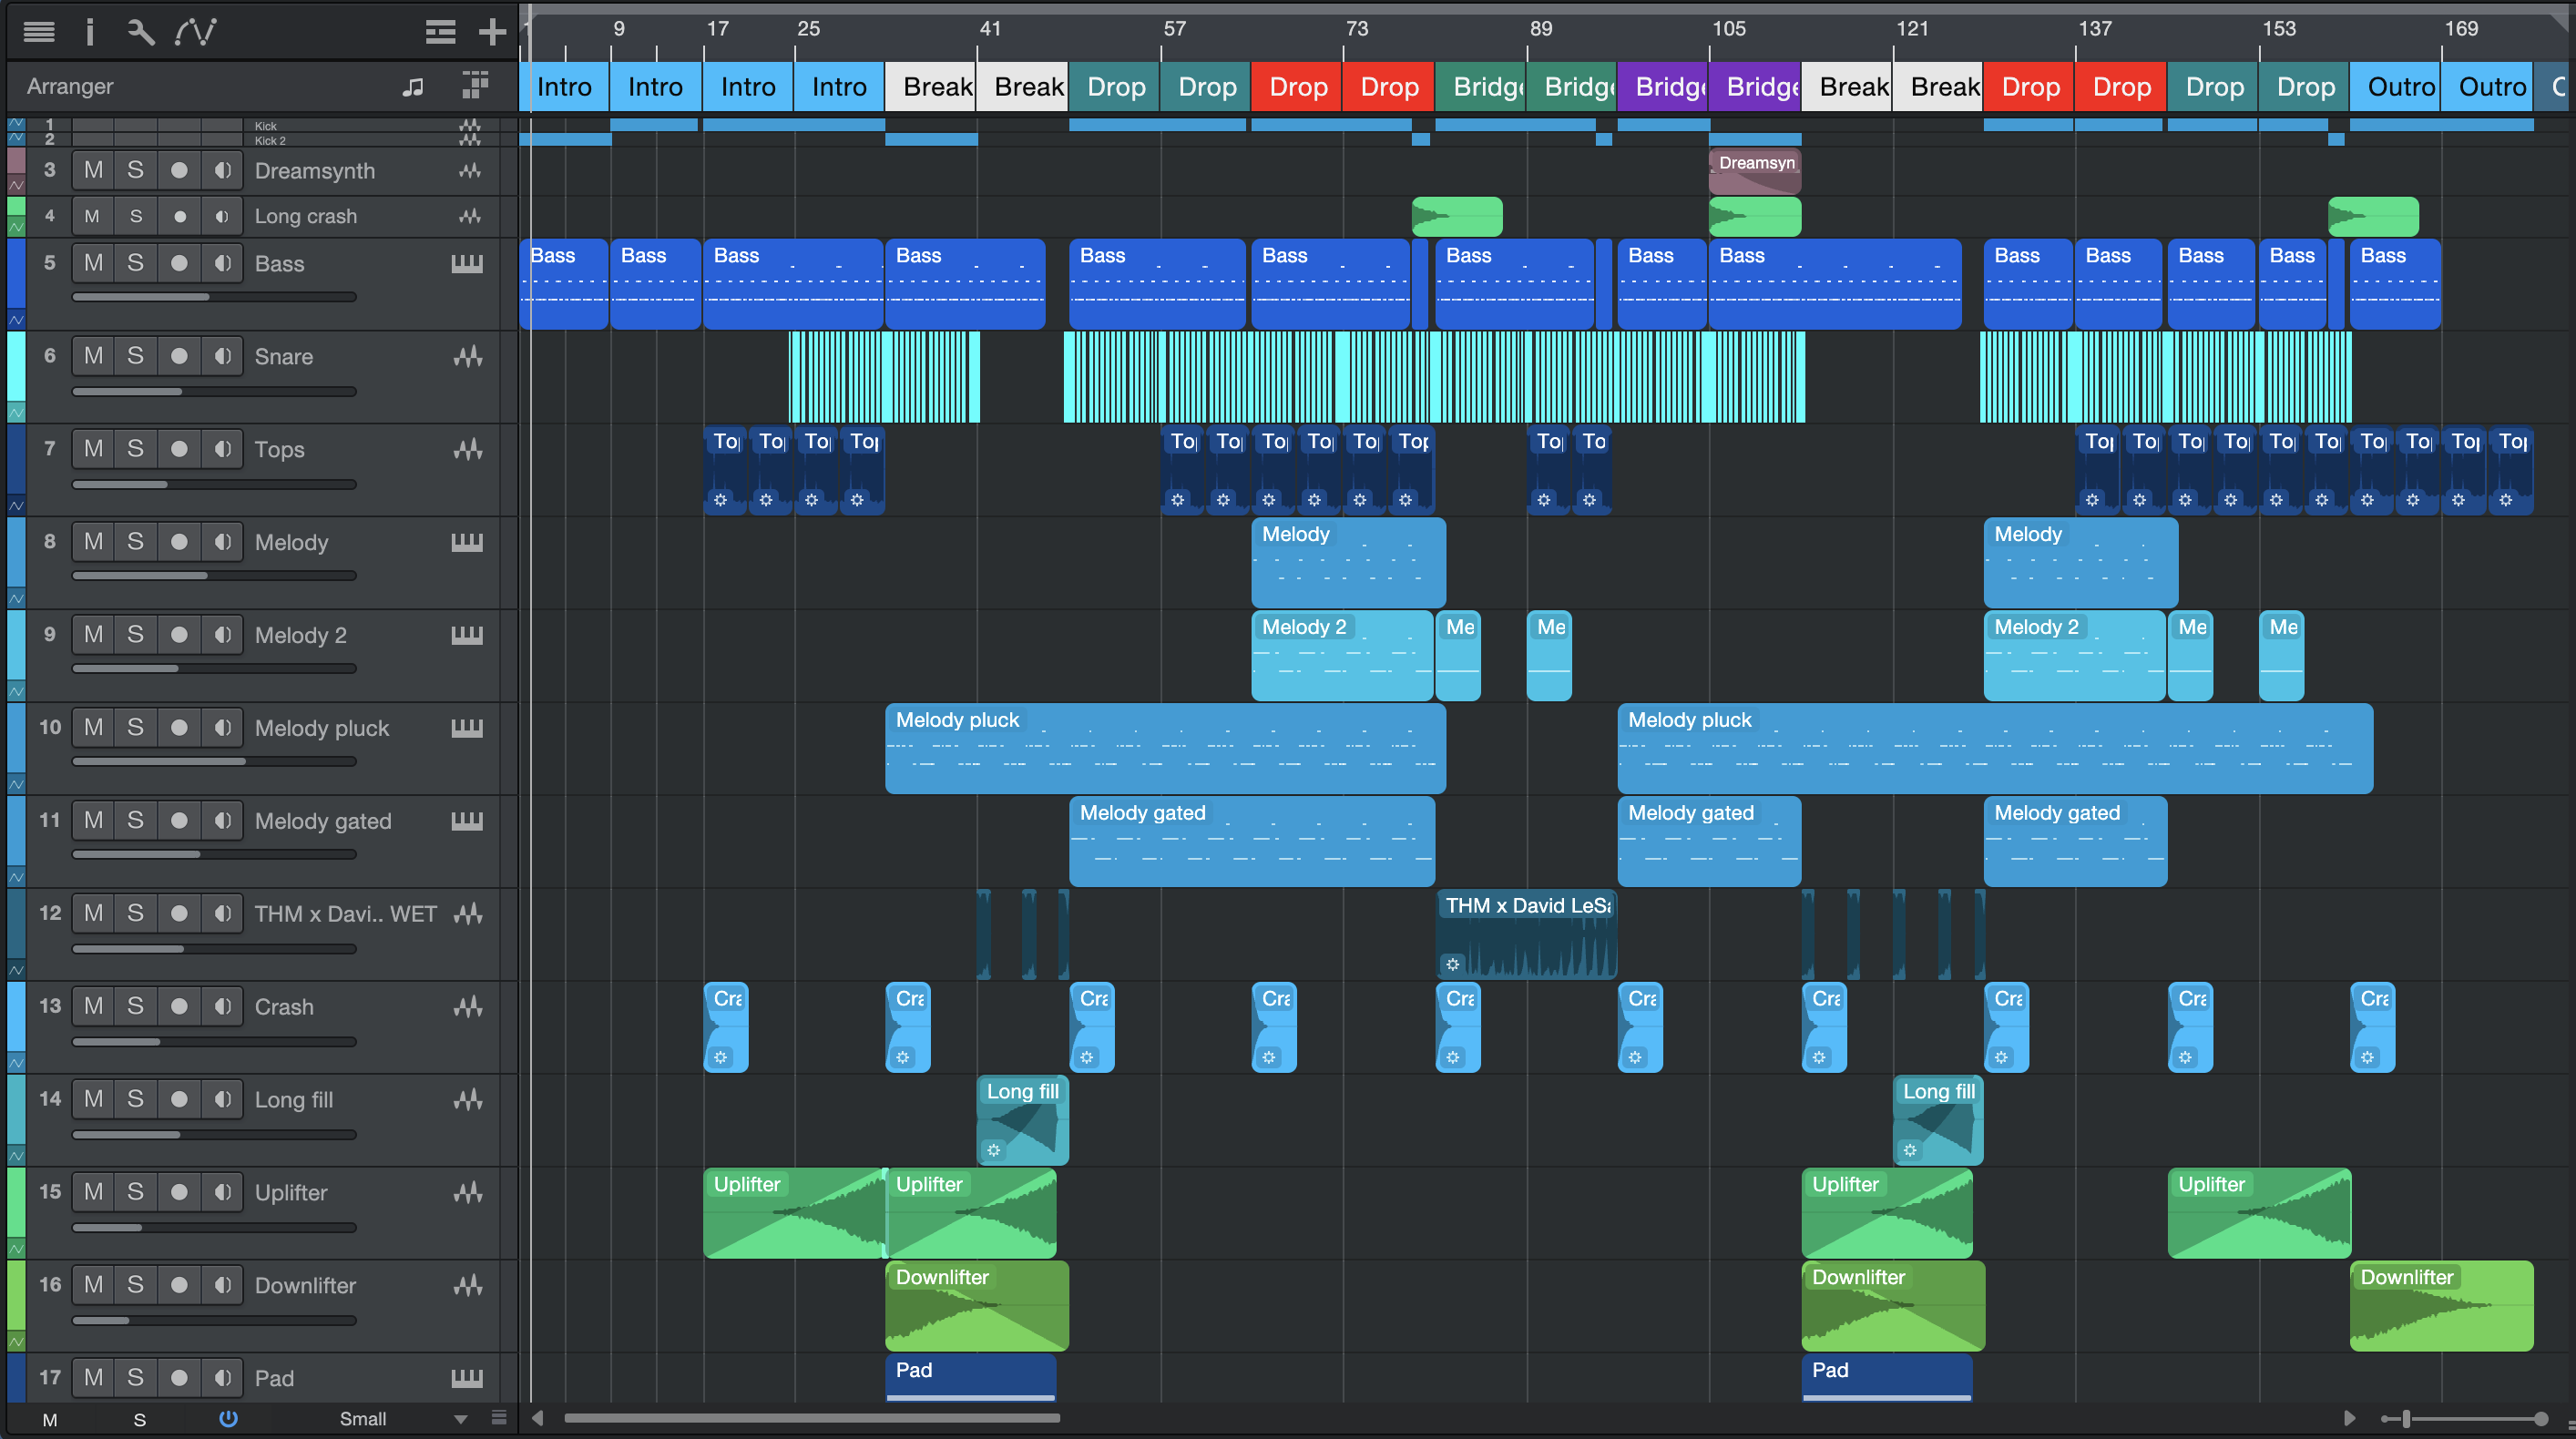Click the global Mute button

50,1419
